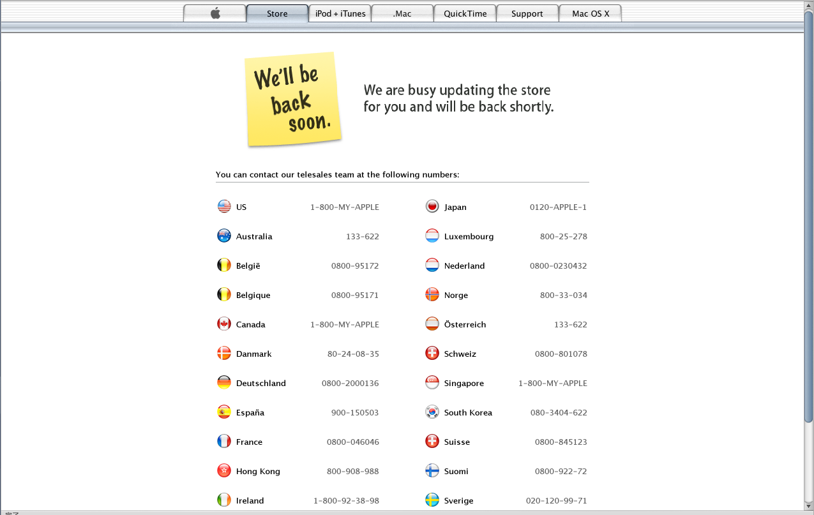
Task: Select the Sverige number 020-120-99-71
Action: click(557, 501)
